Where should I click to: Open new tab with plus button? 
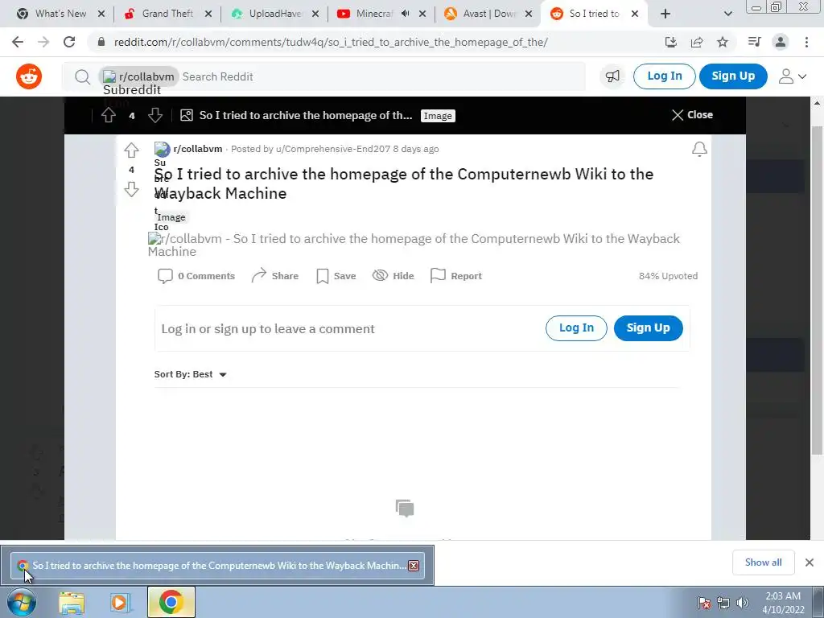click(x=665, y=14)
